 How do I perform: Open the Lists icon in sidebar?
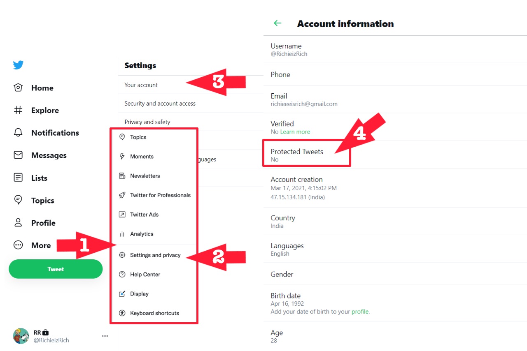point(18,178)
